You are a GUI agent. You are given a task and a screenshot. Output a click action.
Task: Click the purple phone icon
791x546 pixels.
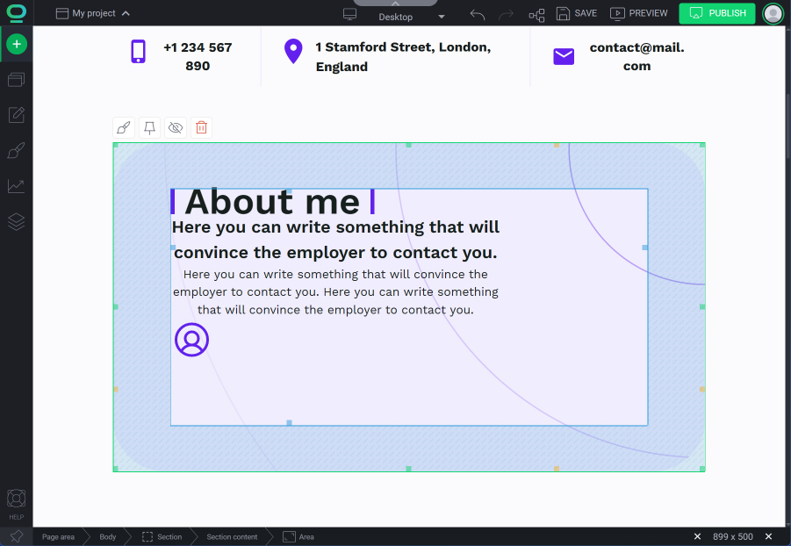(x=138, y=52)
